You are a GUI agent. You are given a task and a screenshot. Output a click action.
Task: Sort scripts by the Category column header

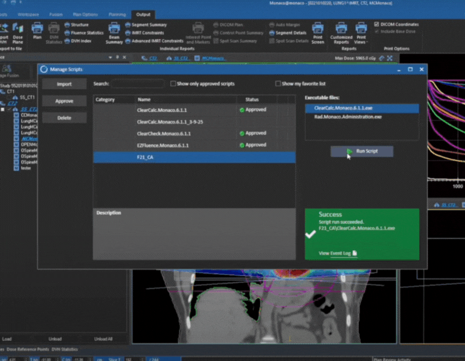tap(114, 99)
